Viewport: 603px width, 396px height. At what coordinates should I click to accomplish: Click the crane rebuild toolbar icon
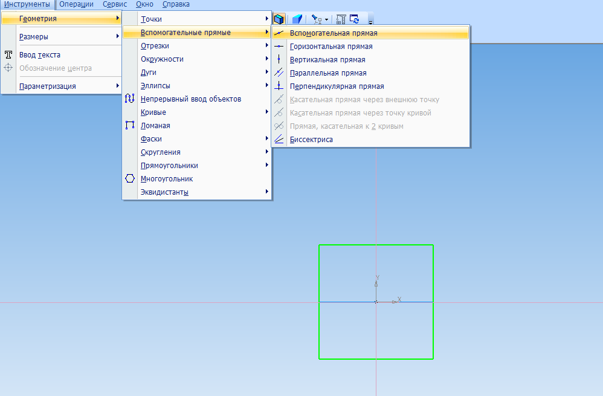341,19
